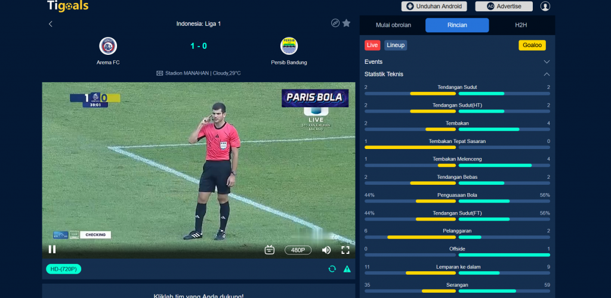Refresh the stream with the reload icon

coord(332,269)
